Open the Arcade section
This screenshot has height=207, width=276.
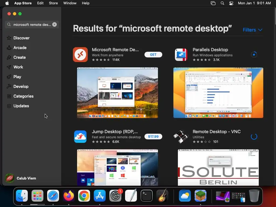(x=20, y=48)
